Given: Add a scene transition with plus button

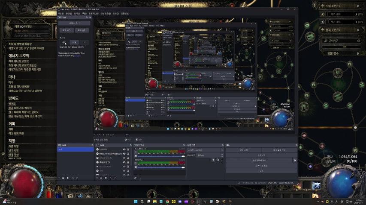Looking at the screenshot, I should 213,160.
